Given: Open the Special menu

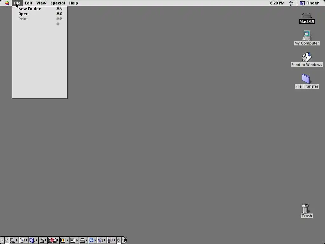Looking at the screenshot, I should coord(58,3).
